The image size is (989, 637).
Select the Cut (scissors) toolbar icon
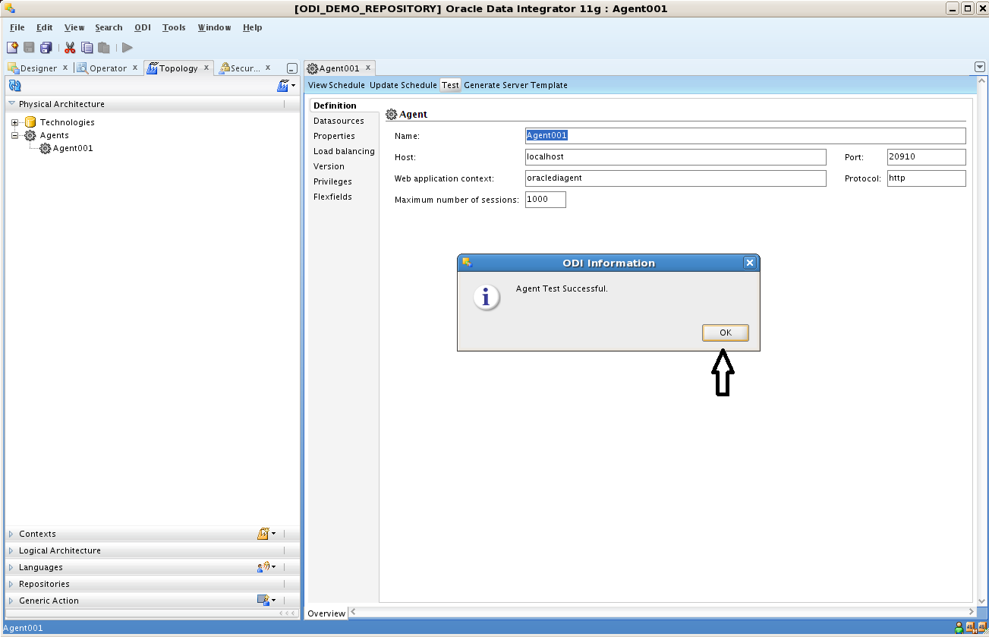pyautogui.click(x=69, y=46)
